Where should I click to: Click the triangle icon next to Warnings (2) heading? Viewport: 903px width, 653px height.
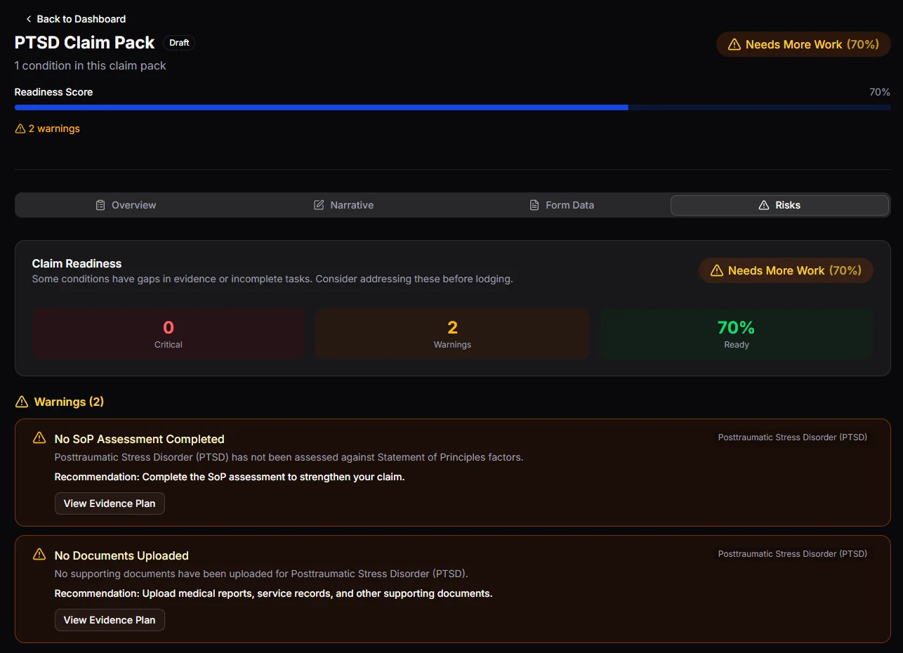tap(21, 402)
